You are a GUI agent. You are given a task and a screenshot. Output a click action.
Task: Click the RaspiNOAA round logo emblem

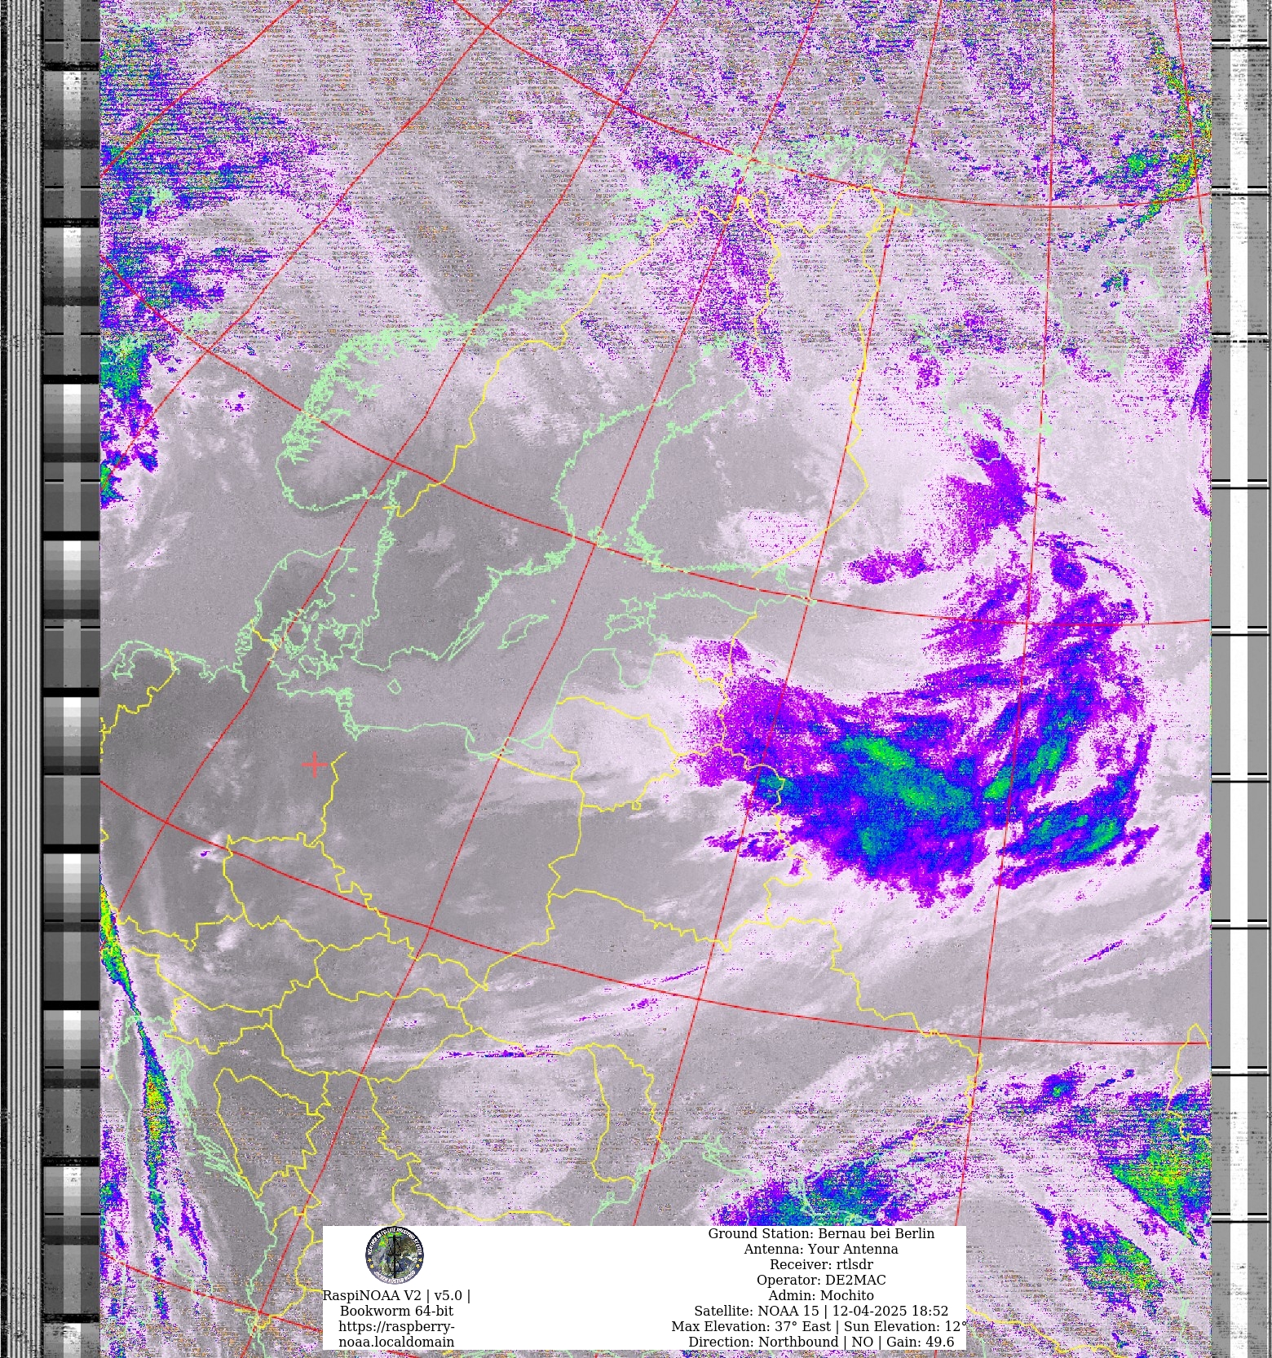click(x=395, y=1255)
